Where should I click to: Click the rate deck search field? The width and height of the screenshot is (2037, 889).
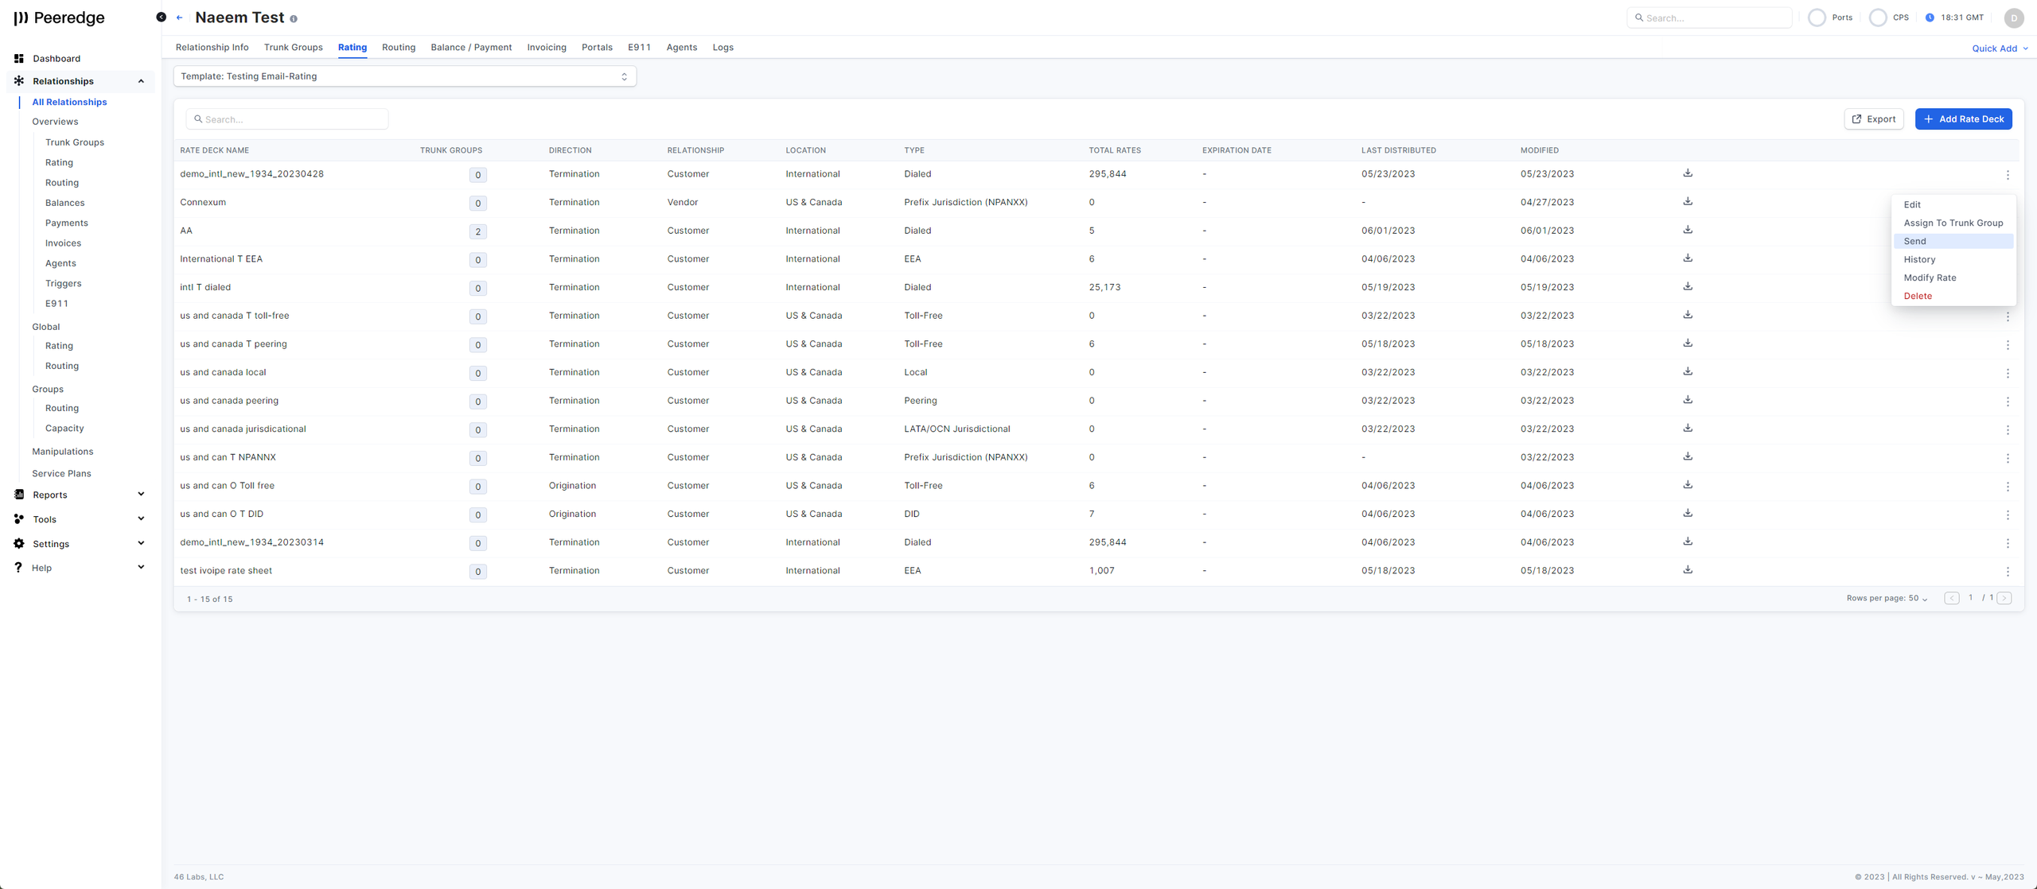click(x=287, y=119)
